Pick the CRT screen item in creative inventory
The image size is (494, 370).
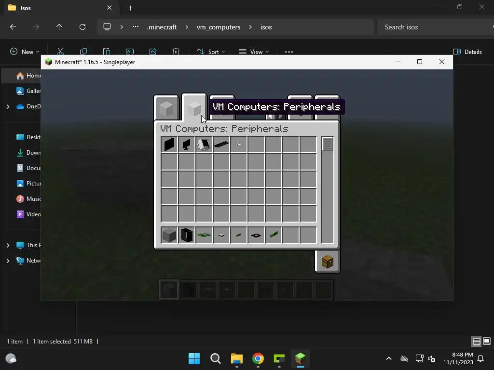click(204, 145)
